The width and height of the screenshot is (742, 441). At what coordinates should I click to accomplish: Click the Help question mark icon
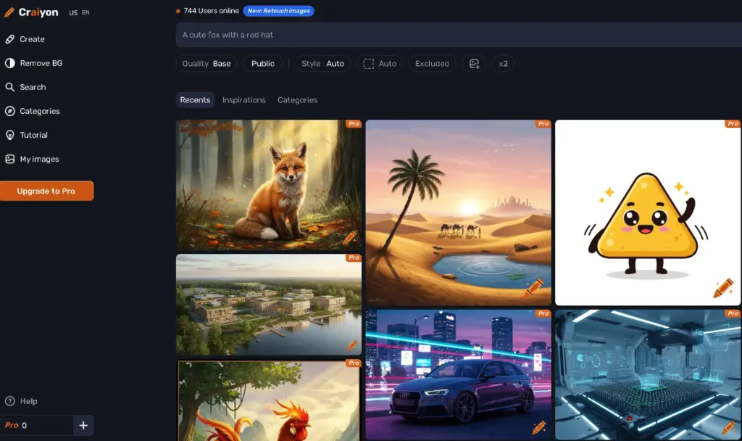[x=10, y=401]
